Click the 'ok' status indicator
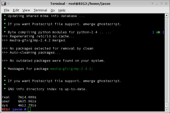 [158, 32]
